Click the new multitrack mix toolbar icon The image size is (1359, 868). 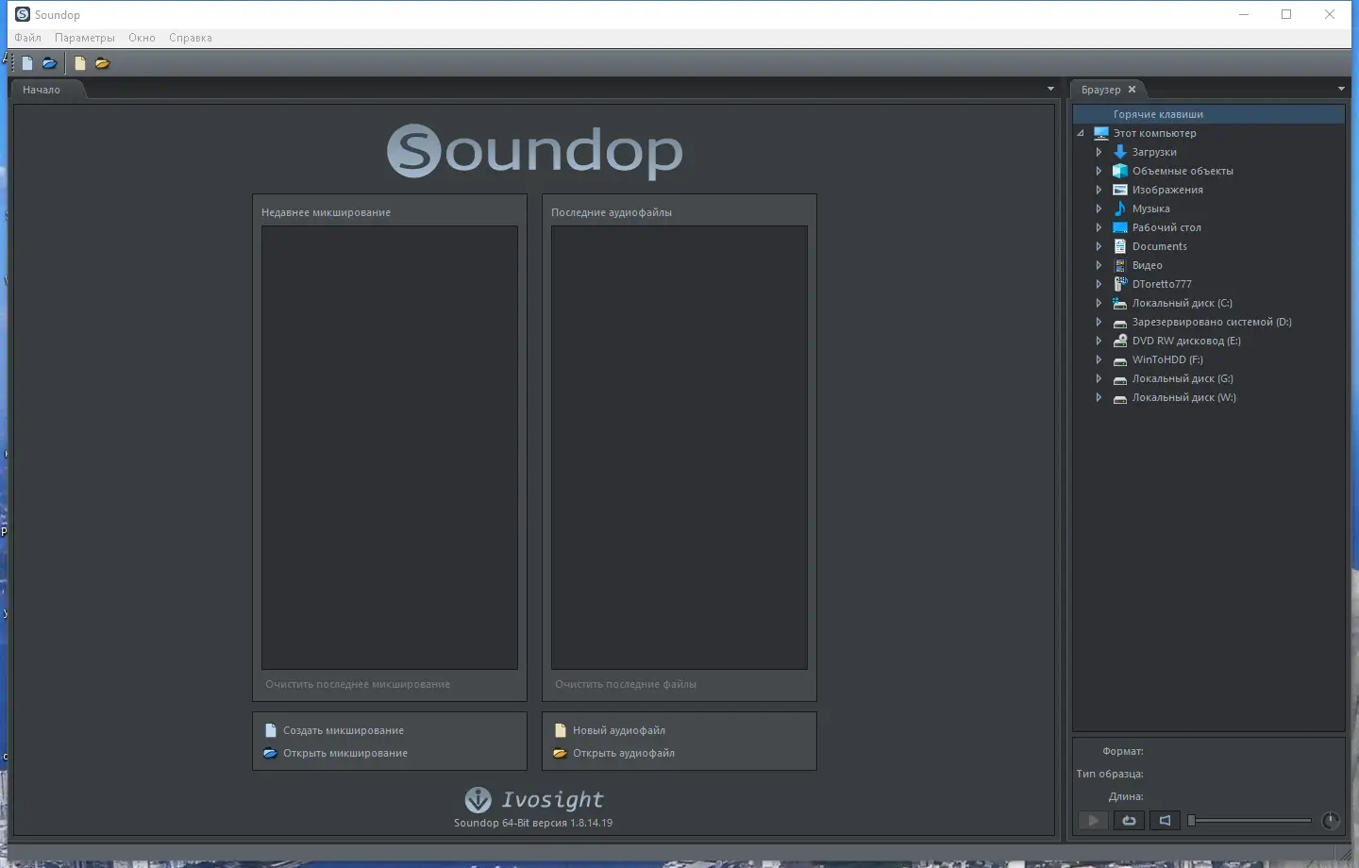tap(27, 63)
